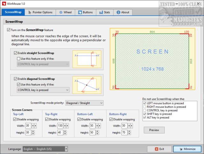
Task: Click the 1024 x 768 screen preview
Action: click(152, 59)
